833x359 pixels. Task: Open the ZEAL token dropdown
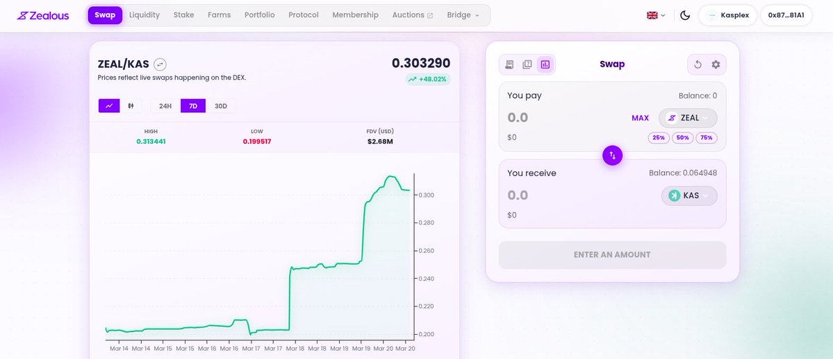pos(688,118)
